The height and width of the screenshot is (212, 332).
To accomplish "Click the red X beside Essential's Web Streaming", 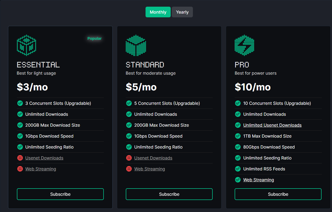I will point(20,169).
